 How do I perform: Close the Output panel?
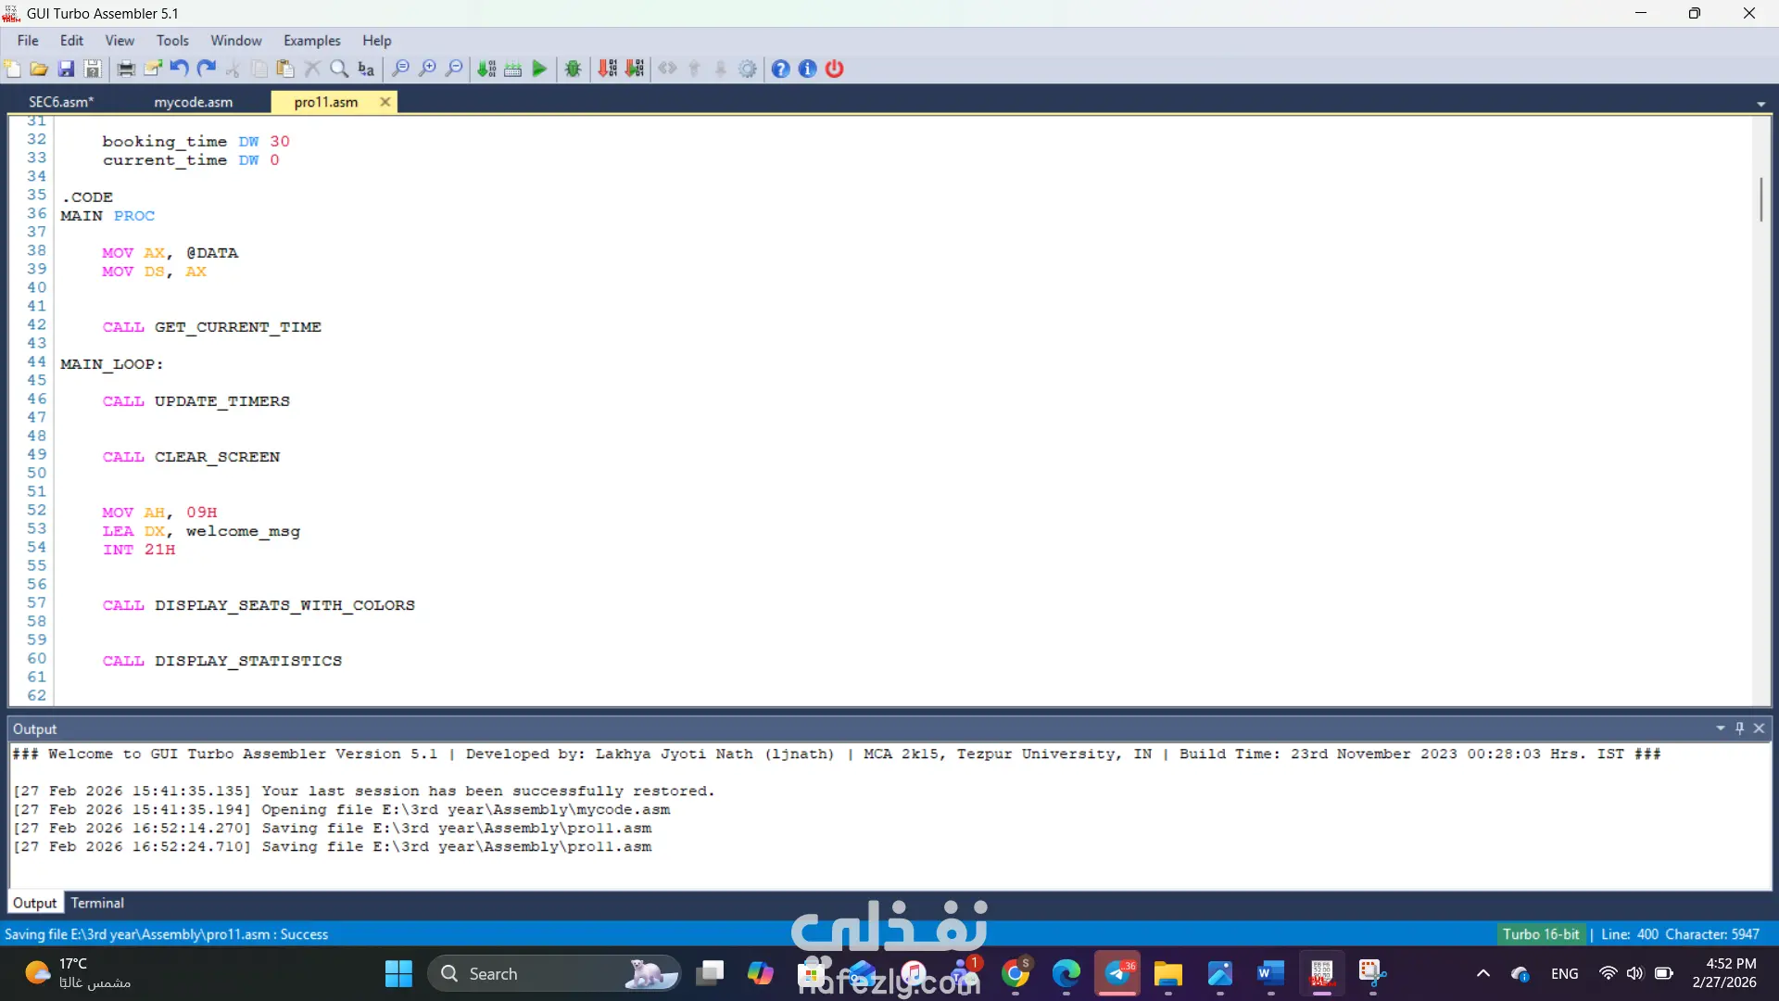pyautogui.click(x=1760, y=729)
